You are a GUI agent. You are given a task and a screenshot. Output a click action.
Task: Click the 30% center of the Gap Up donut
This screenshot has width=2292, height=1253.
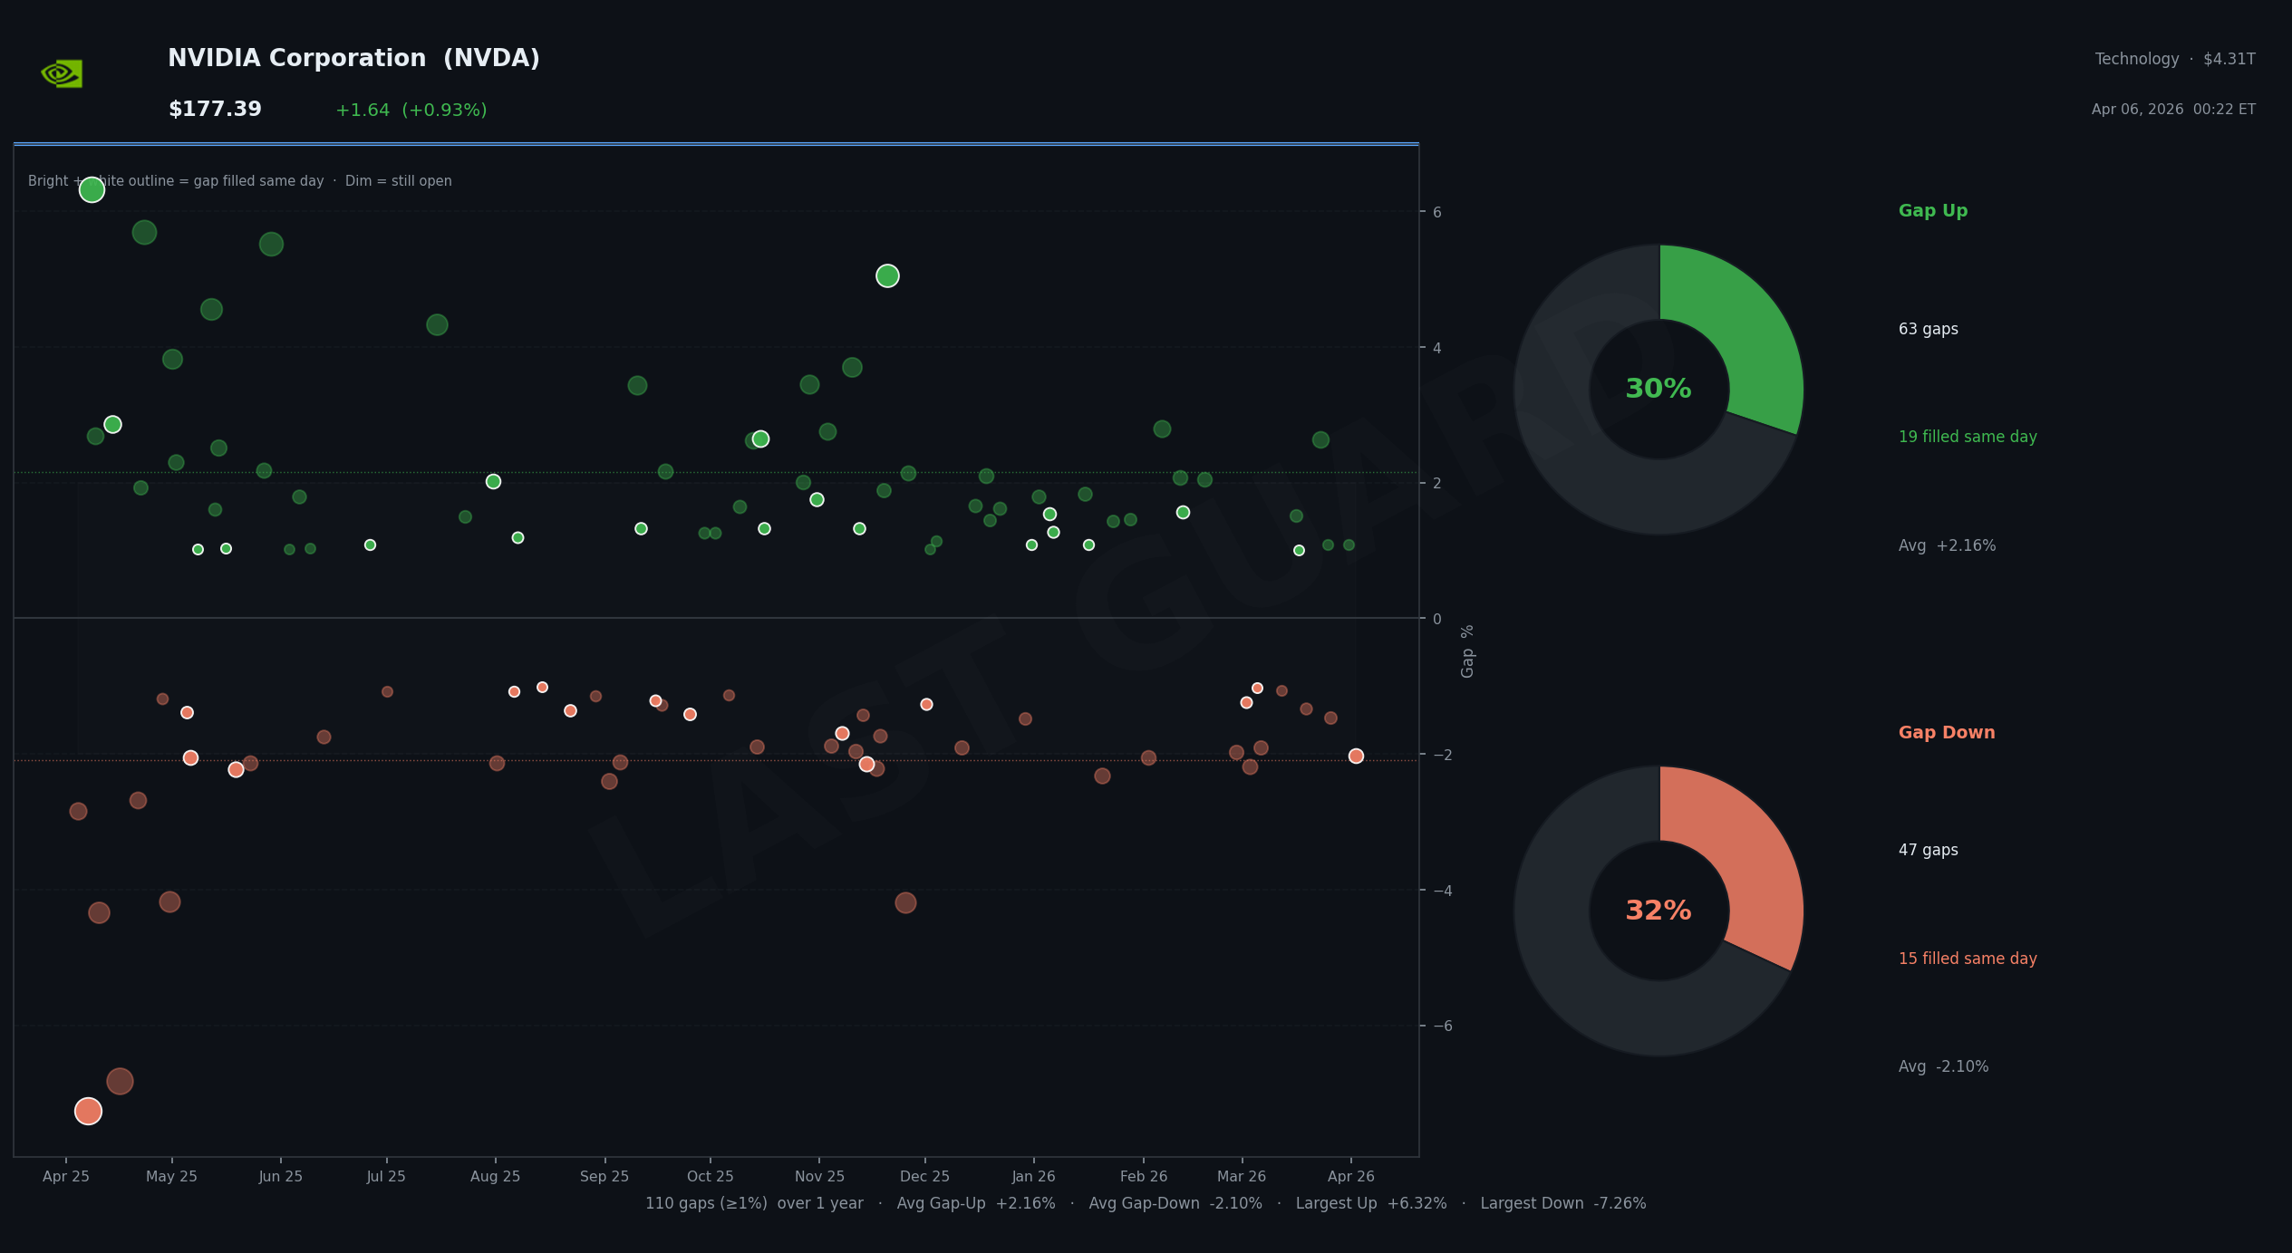1659,390
